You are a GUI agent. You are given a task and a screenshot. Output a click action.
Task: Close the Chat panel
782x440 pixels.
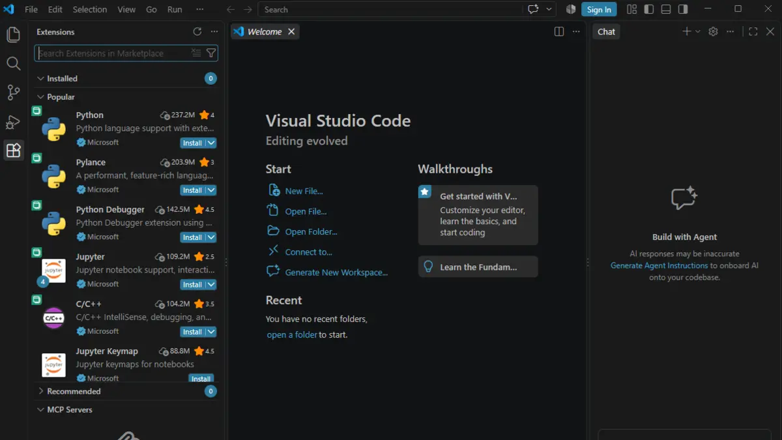770,31
